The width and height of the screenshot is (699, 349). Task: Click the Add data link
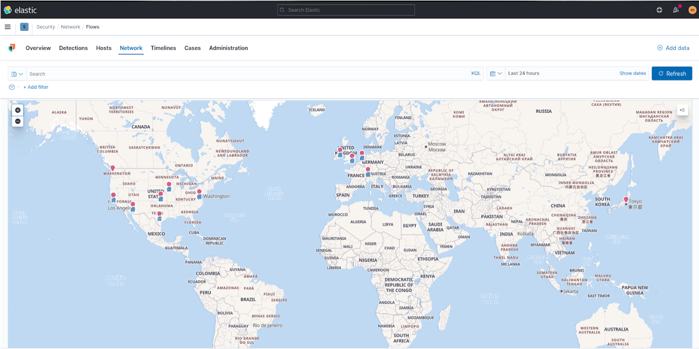673,48
